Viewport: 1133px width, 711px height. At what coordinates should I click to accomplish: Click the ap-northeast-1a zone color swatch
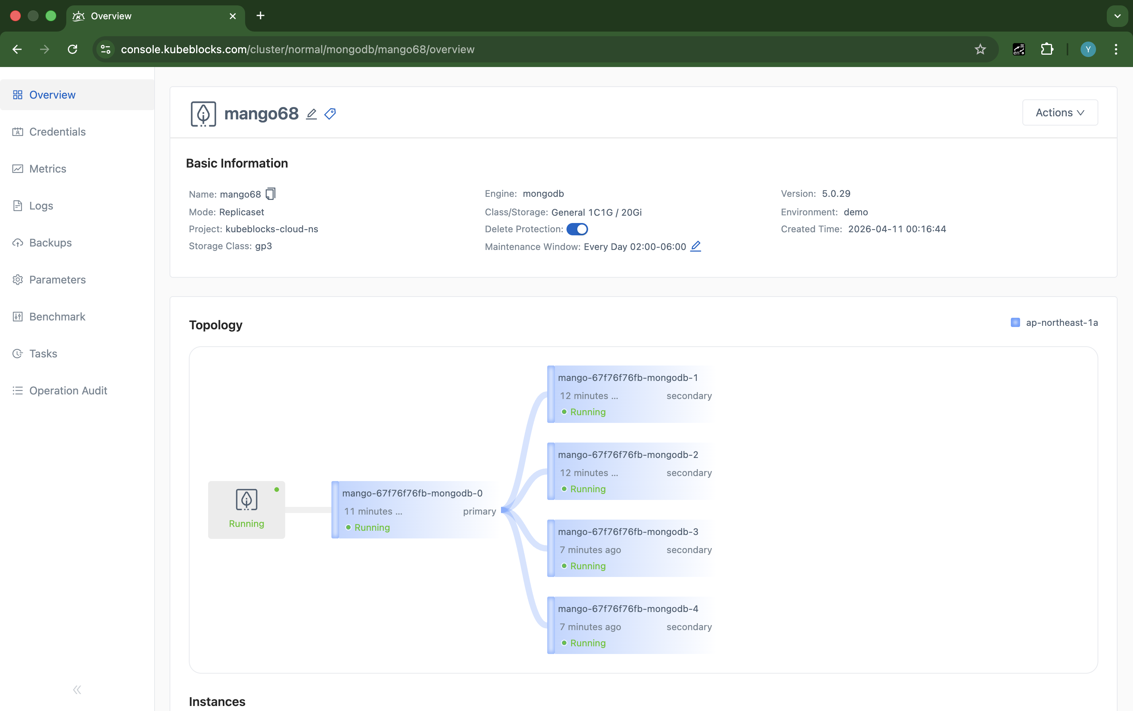(x=1015, y=323)
